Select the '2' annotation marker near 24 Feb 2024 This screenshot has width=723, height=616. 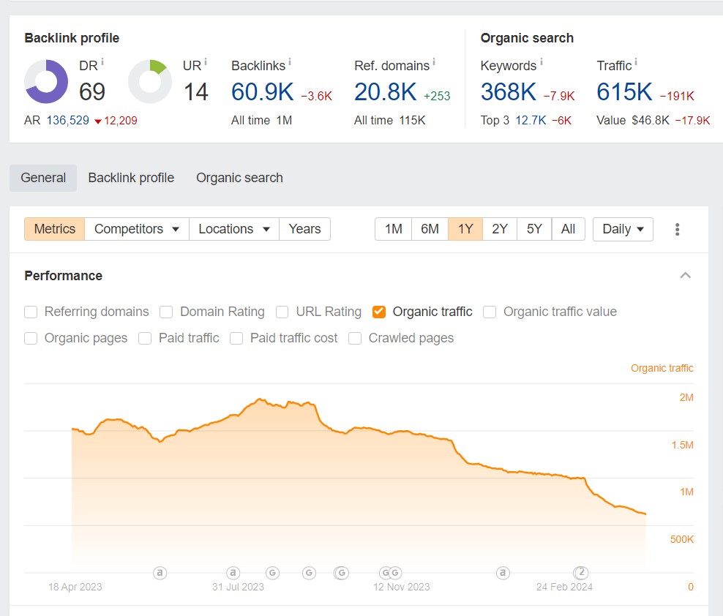pos(581,572)
